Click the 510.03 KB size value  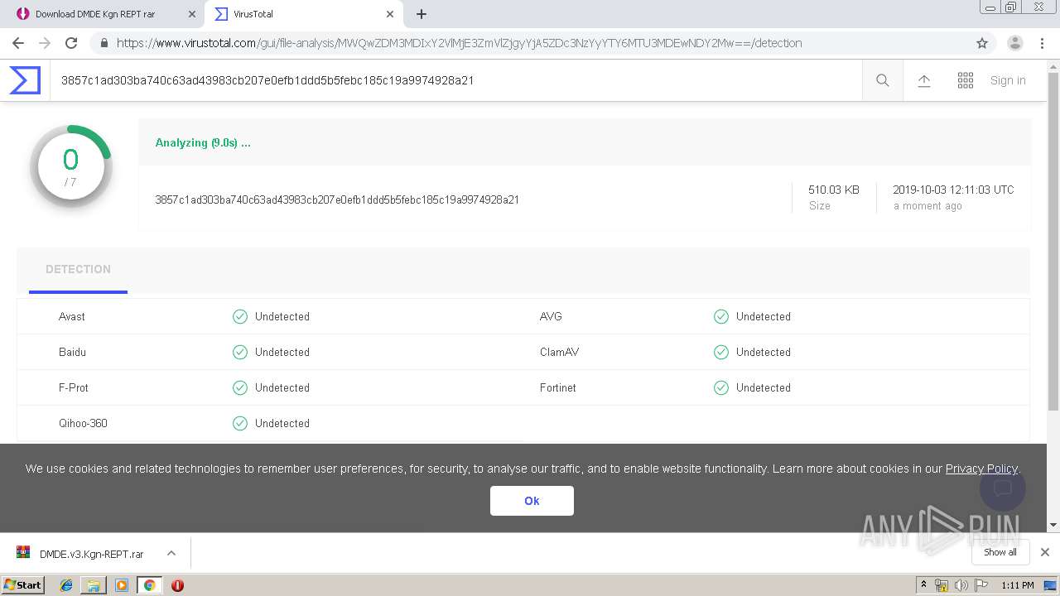pos(834,190)
